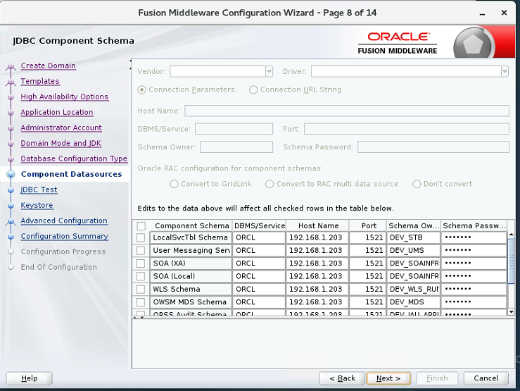Go to JDBC Test step
This screenshot has height=391, width=520.
tap(39, 190)
